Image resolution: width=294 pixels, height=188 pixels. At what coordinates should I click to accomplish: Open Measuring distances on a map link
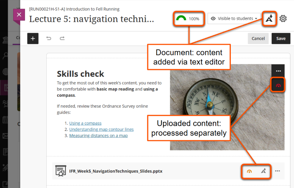click(98, 136)
